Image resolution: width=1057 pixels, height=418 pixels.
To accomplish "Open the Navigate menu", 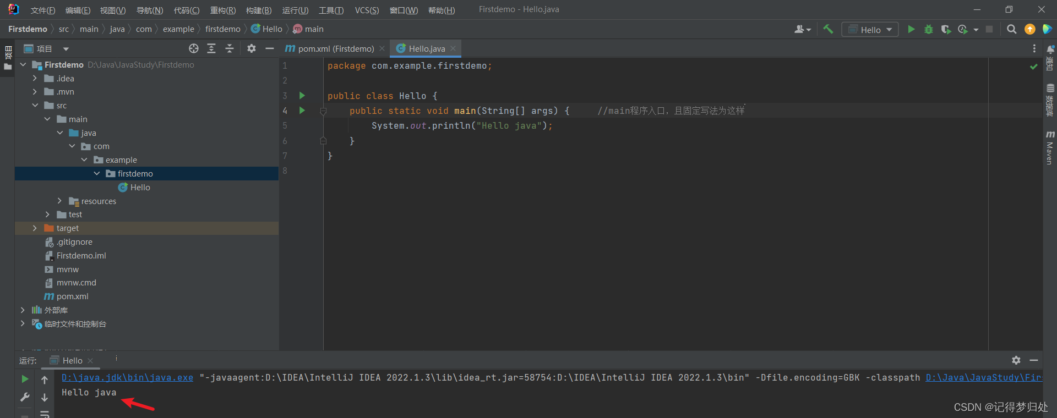I will click(150, 10).
